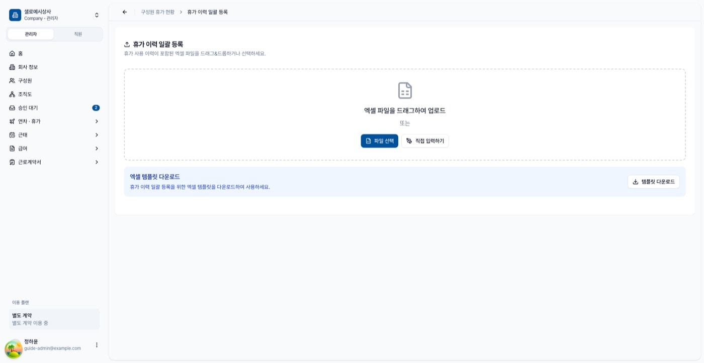Expand the 근태 submenu chevron

pyautogui.click(x=97, y=135)
